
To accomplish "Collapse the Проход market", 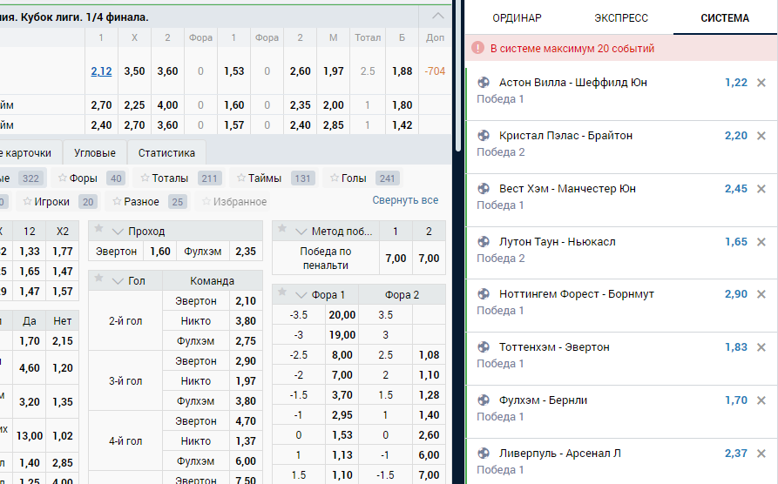I will coord(118,232).
